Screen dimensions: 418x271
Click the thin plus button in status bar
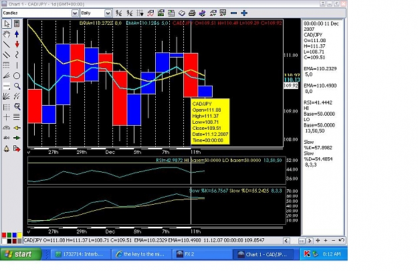click(x=326, y=240)
